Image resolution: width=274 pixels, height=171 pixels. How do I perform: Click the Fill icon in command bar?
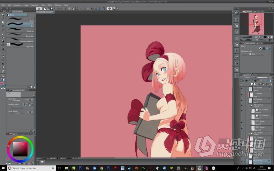coord(73,9)
